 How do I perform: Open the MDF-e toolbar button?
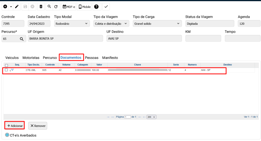[x=69, y=7]
